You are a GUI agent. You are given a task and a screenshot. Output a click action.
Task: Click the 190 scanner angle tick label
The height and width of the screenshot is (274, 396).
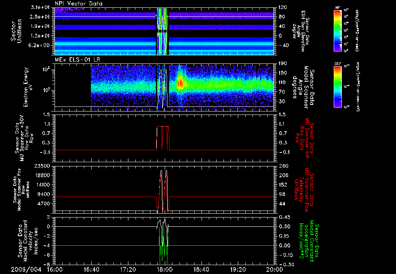pos(282,64)
